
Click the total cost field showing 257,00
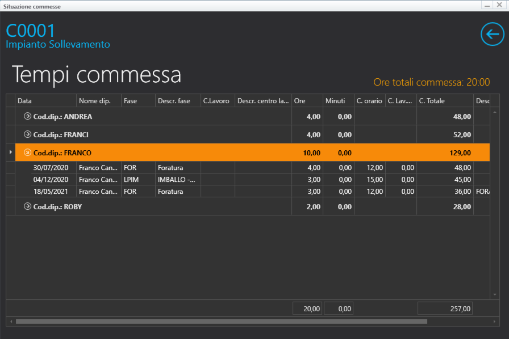(x=445, y=308)
